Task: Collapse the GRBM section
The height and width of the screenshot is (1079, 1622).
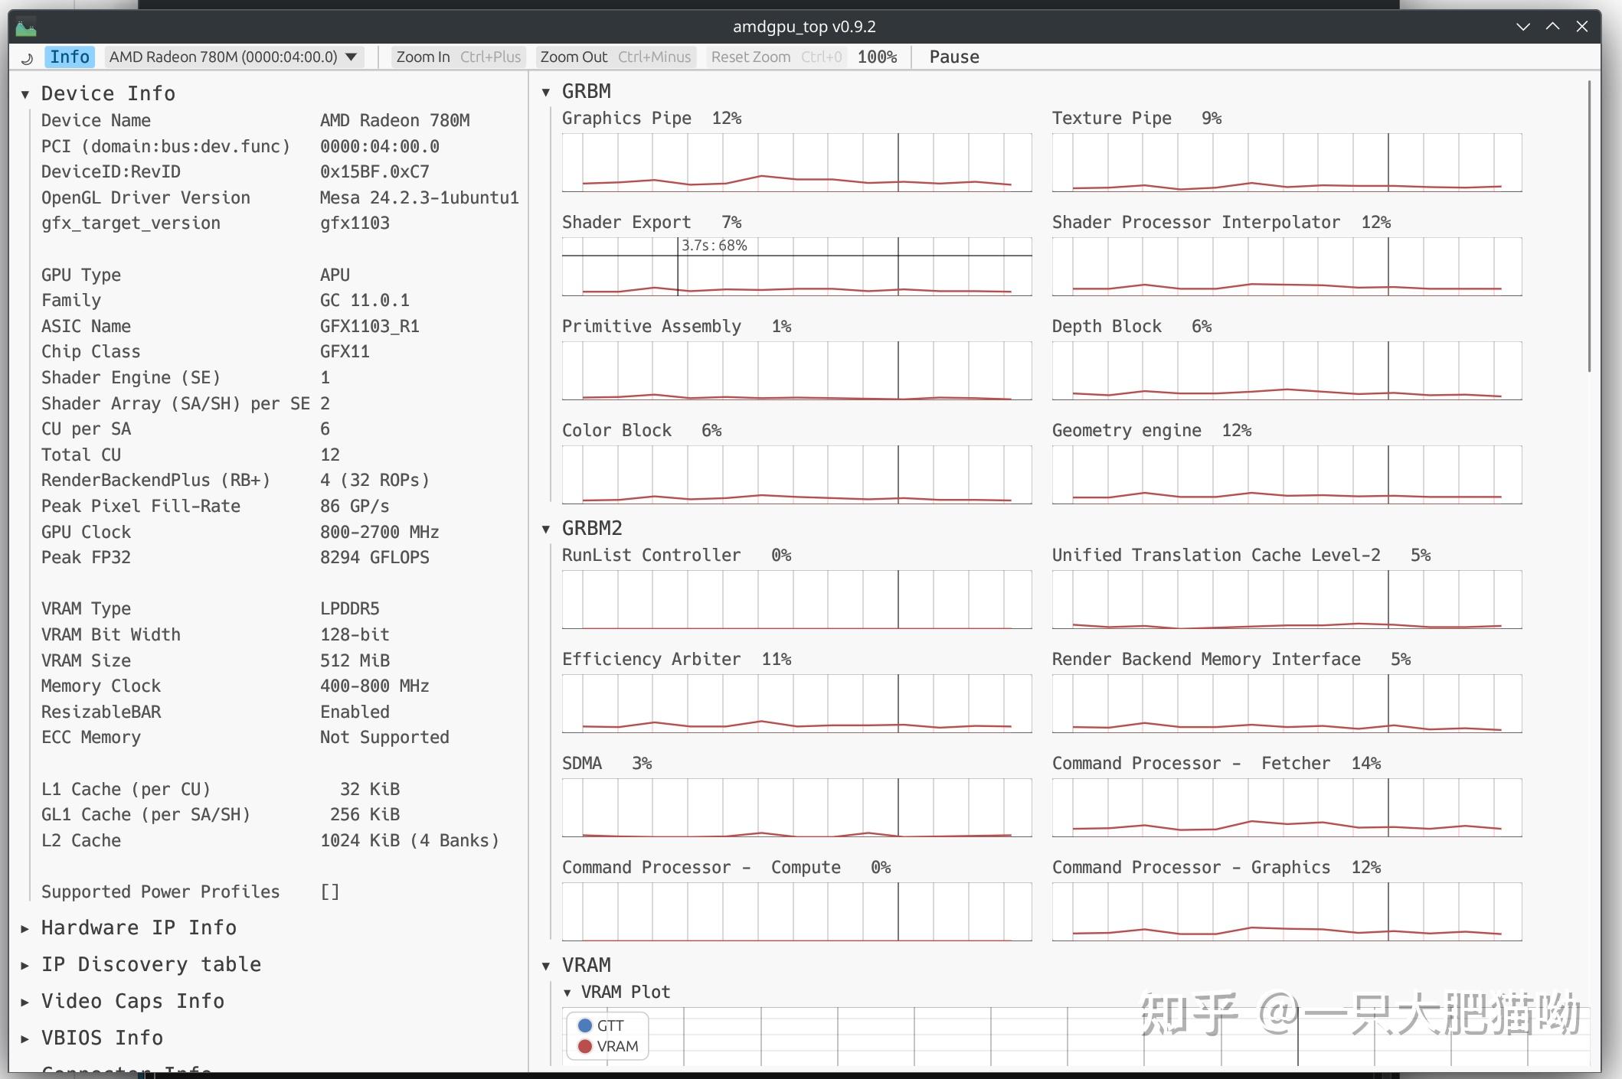Action: pos(545,91)
